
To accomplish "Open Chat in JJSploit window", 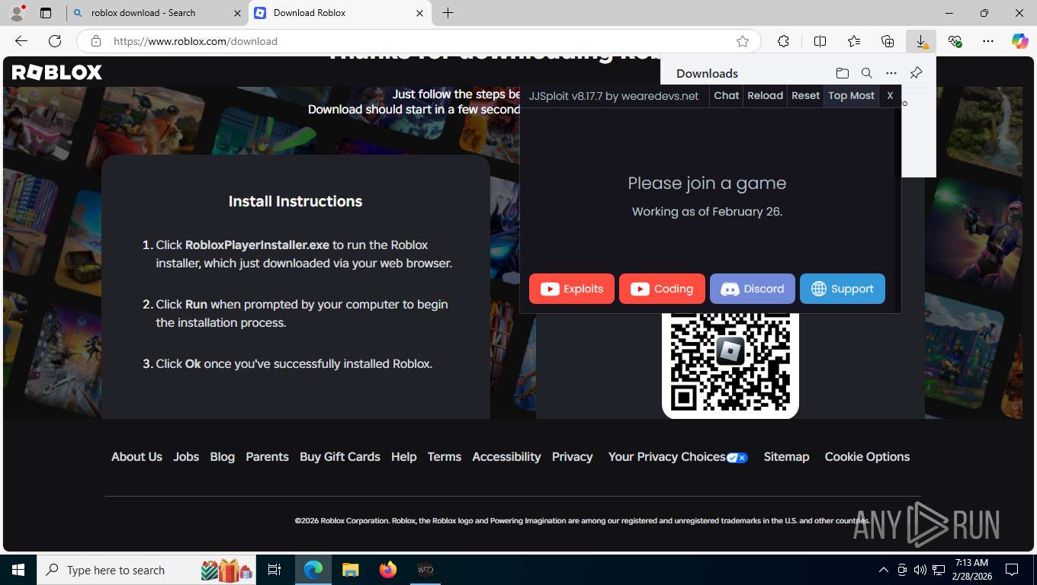I will tap(727, 95).
